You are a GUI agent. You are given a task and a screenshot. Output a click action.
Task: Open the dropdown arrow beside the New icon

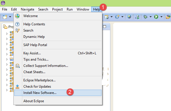[x=10, y=17]
